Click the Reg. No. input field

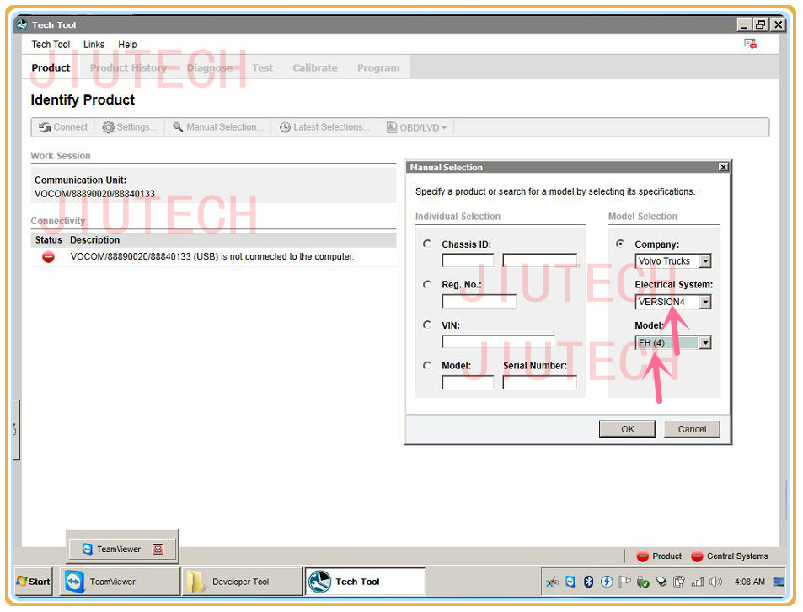(x=479, y=301)
